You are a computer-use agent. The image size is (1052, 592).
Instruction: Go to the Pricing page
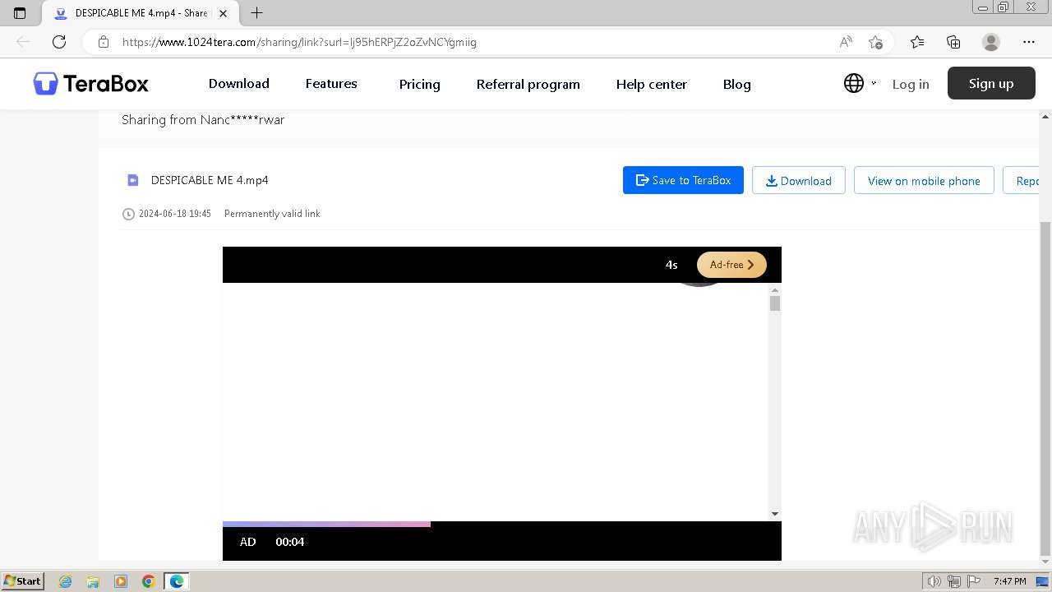tap(419, 84)
